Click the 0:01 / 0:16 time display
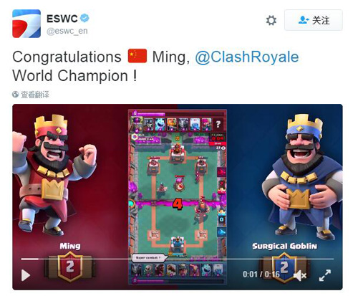 pyautogui.click(x=261, y=274)
